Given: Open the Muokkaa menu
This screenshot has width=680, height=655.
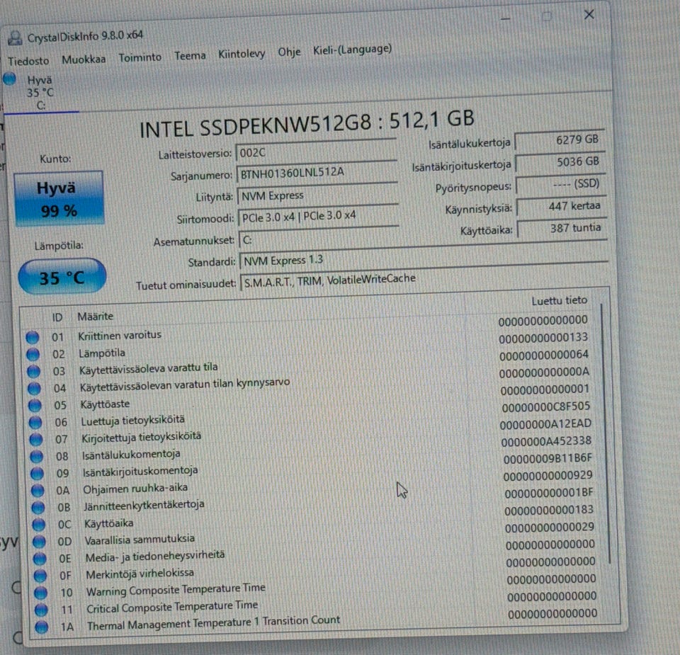Looking at the screenshot, I should [x=84, y=59].
